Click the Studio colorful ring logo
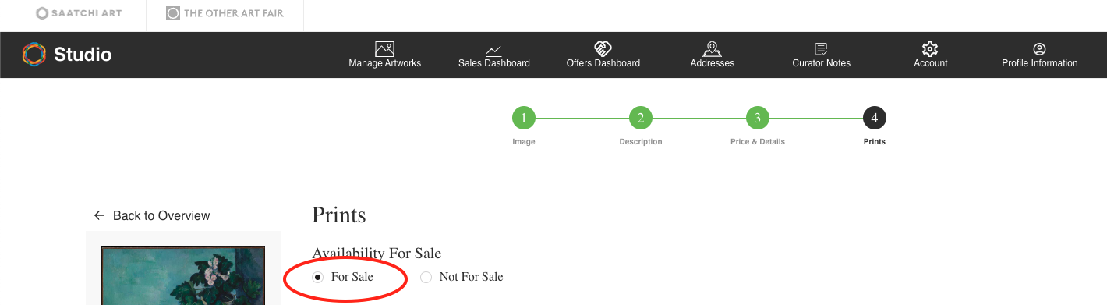The height and width of the screenshot is (305, 1107). coord(34,54)
